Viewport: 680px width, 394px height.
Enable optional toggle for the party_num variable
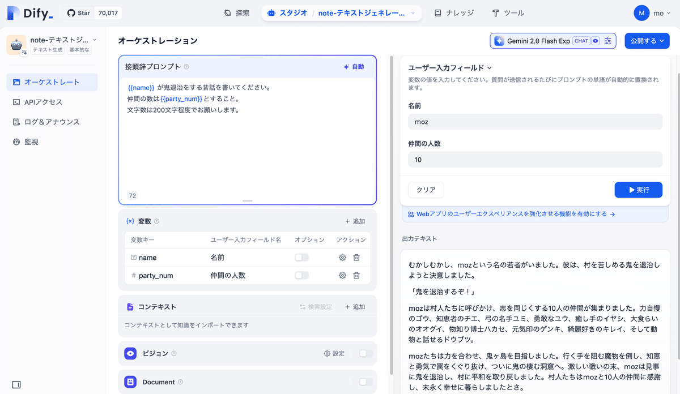coord(301,275)
